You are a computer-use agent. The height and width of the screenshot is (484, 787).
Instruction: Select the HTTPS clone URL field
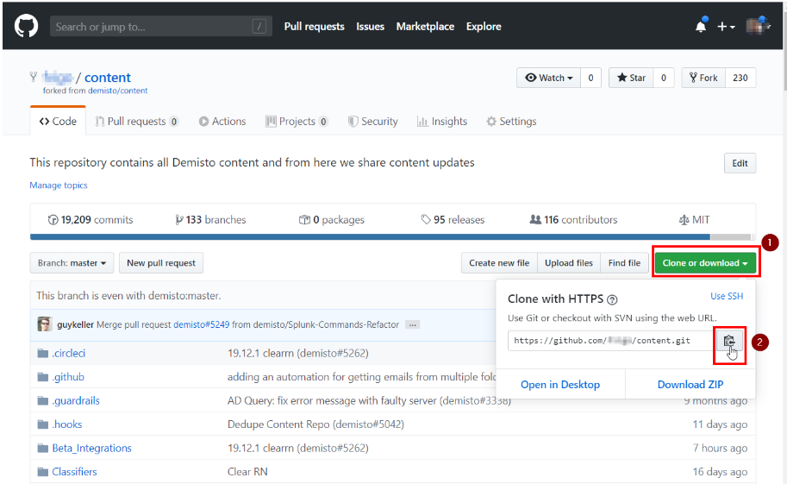tap(611, 340)
